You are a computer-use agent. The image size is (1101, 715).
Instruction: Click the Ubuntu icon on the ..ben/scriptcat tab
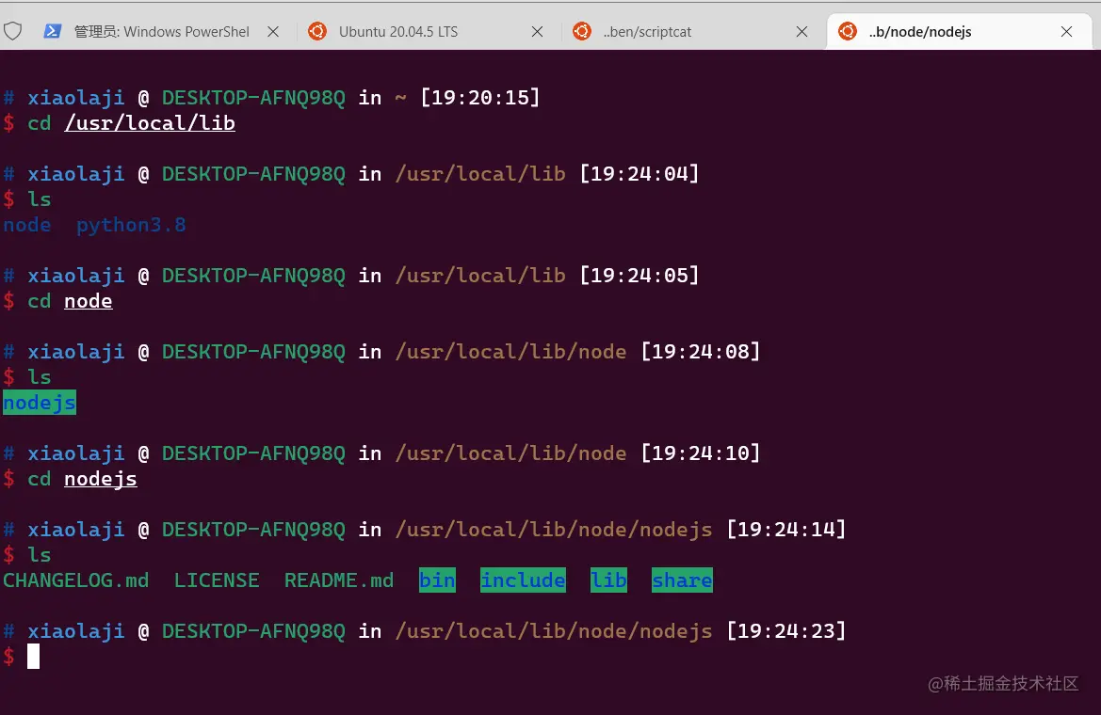[582, 32]
